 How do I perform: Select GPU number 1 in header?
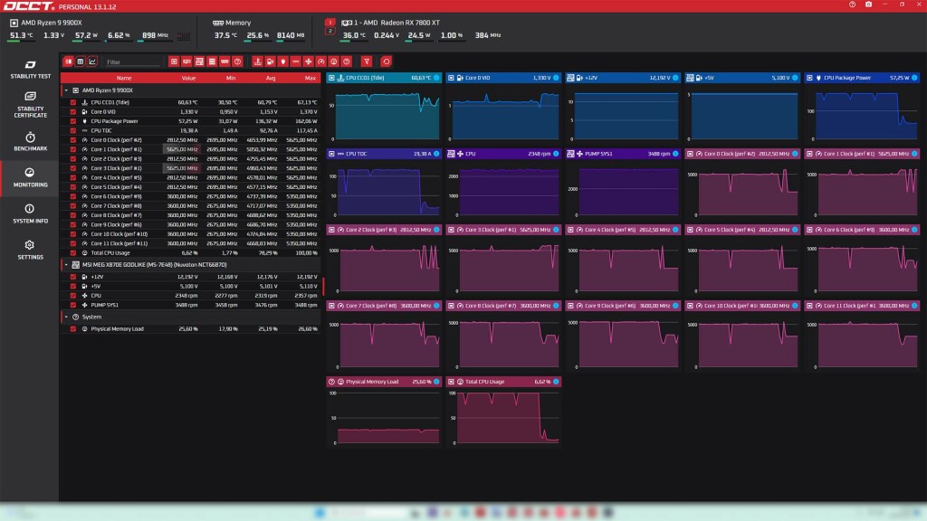330,23
